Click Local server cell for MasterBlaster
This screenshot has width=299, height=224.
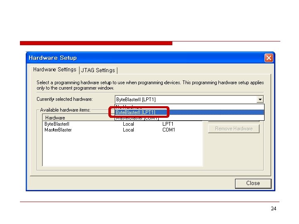(128, 130)
